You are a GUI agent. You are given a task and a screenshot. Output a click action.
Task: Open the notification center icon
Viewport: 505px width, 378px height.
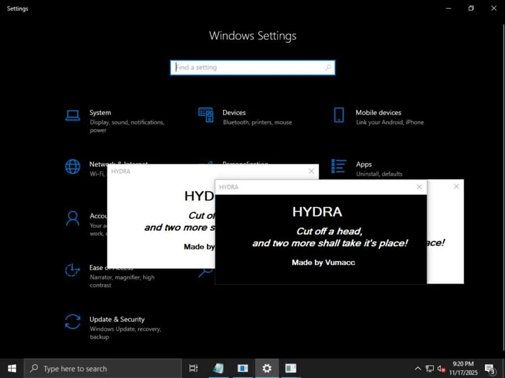pos(490,369)
